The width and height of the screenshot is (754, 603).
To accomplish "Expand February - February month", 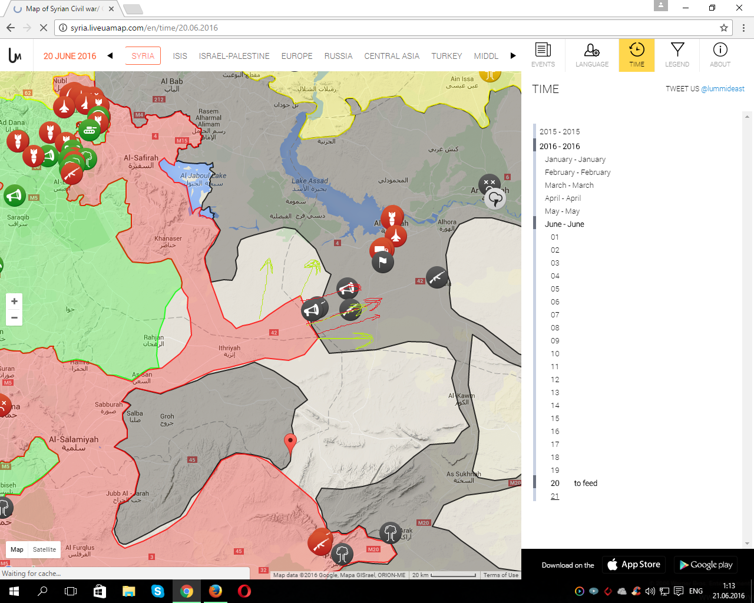I will click(x=577, y=173).
